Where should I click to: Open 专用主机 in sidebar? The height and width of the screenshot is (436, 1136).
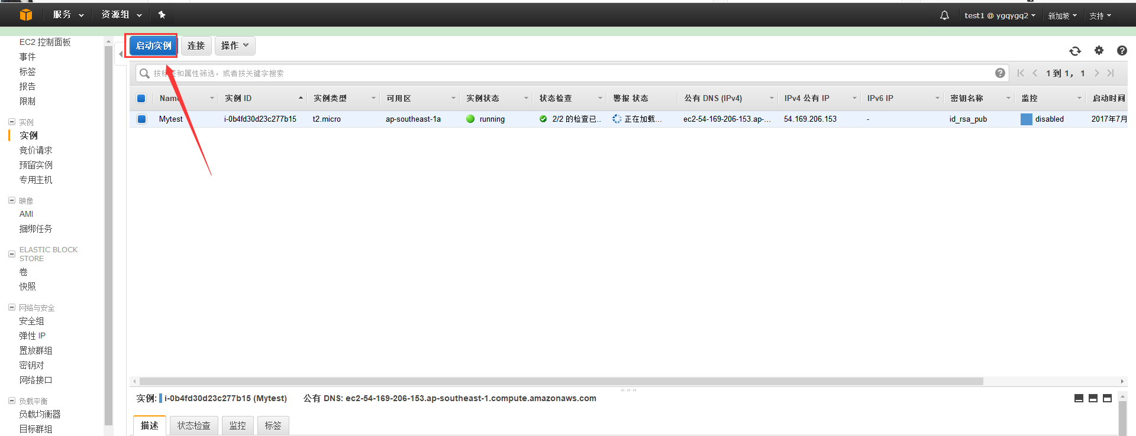[x=35, y=180]
